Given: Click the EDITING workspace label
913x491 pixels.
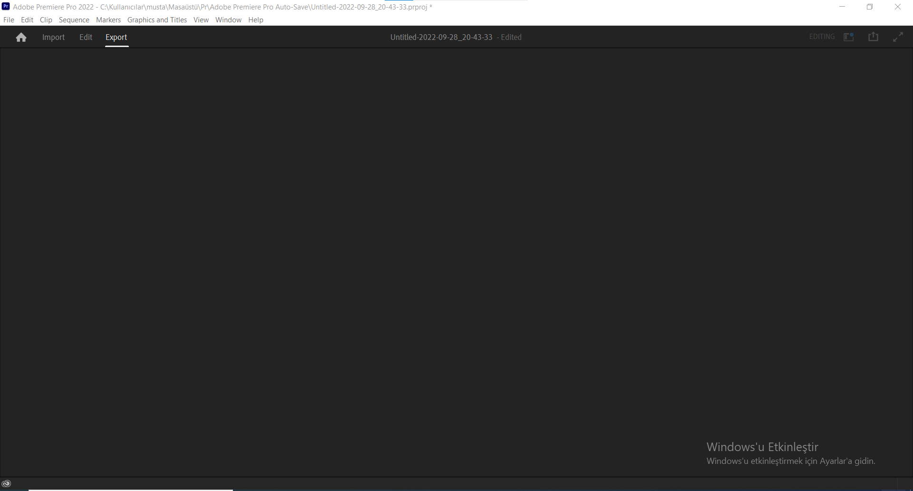Looking at the screenshot, I should (822, 37).
